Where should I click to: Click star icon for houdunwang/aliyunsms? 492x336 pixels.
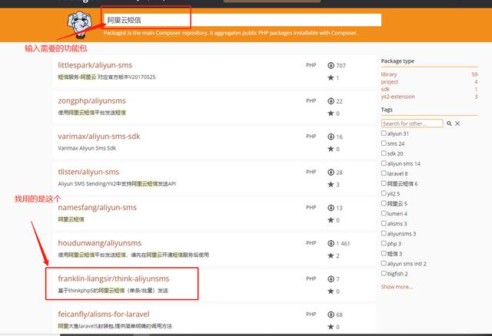(331, 255)
